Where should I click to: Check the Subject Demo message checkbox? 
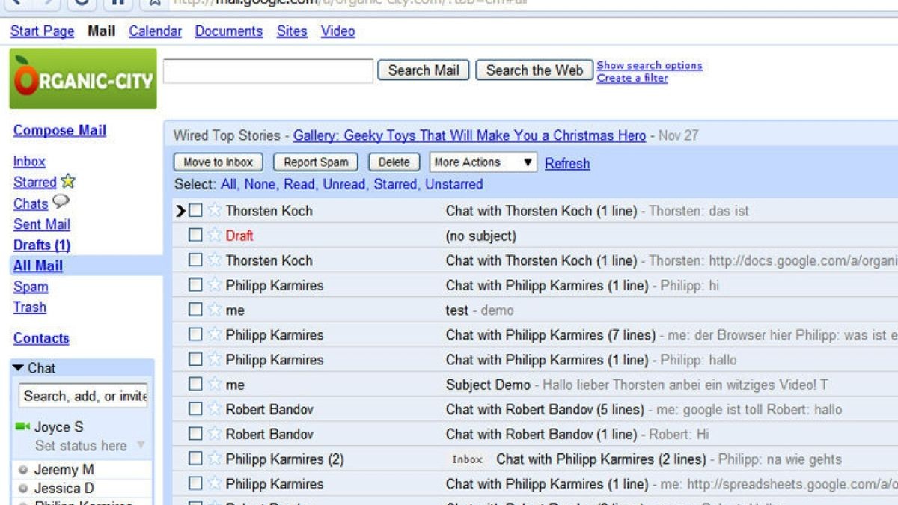[195, 384]
